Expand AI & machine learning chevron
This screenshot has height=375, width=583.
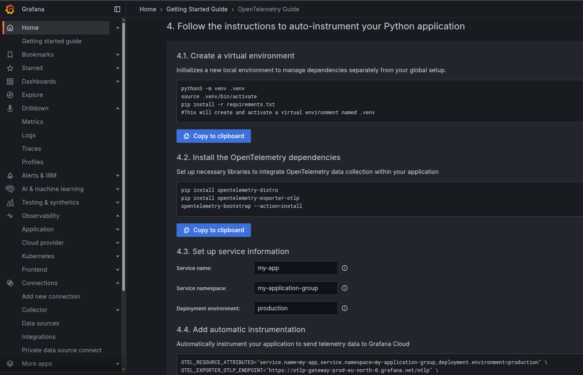tap(118, 189)
